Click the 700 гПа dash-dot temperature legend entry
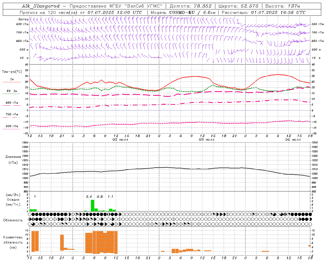The height and width of the screenshot is (260, 325). 12,115
